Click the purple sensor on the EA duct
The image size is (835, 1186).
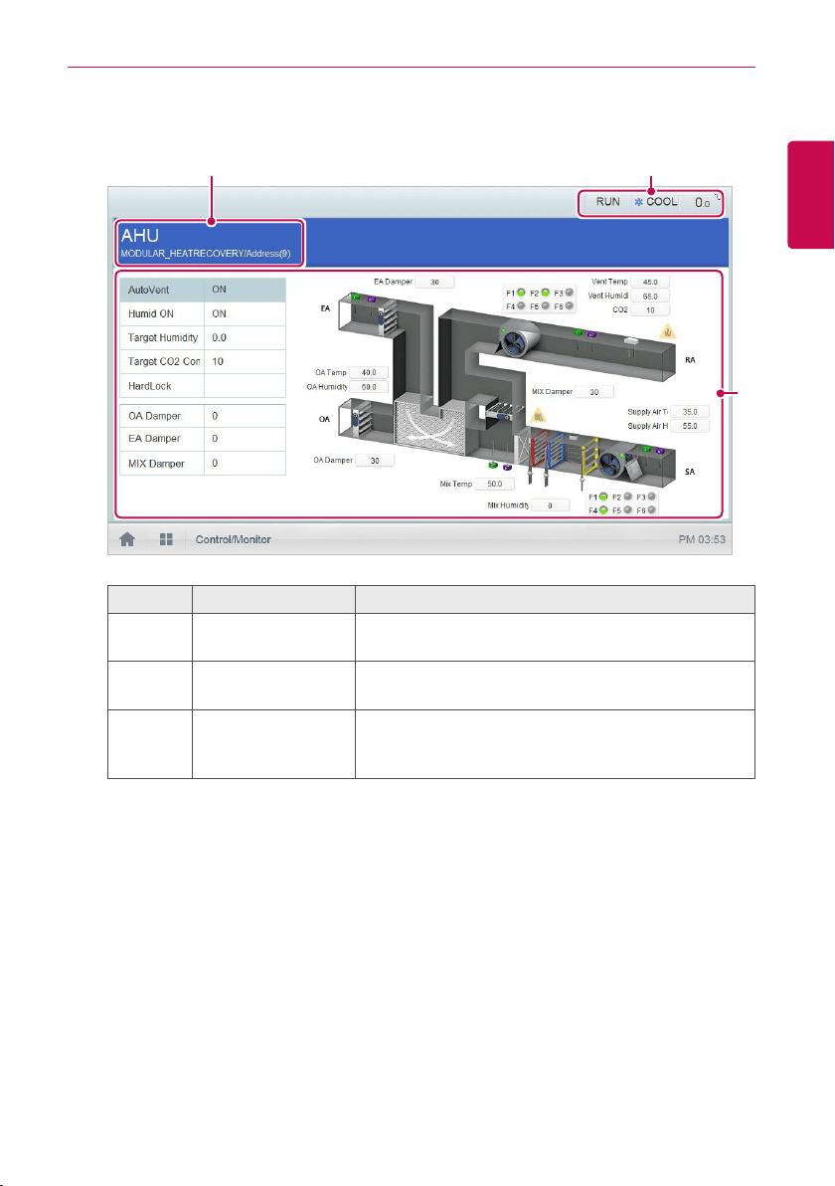pos(370,298)
